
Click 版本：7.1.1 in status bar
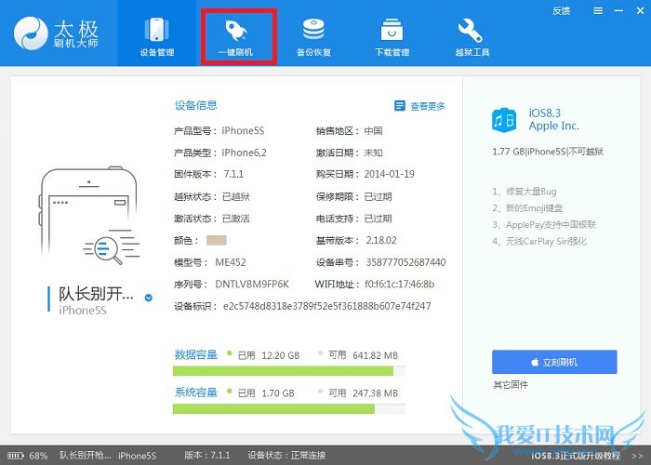206,456
